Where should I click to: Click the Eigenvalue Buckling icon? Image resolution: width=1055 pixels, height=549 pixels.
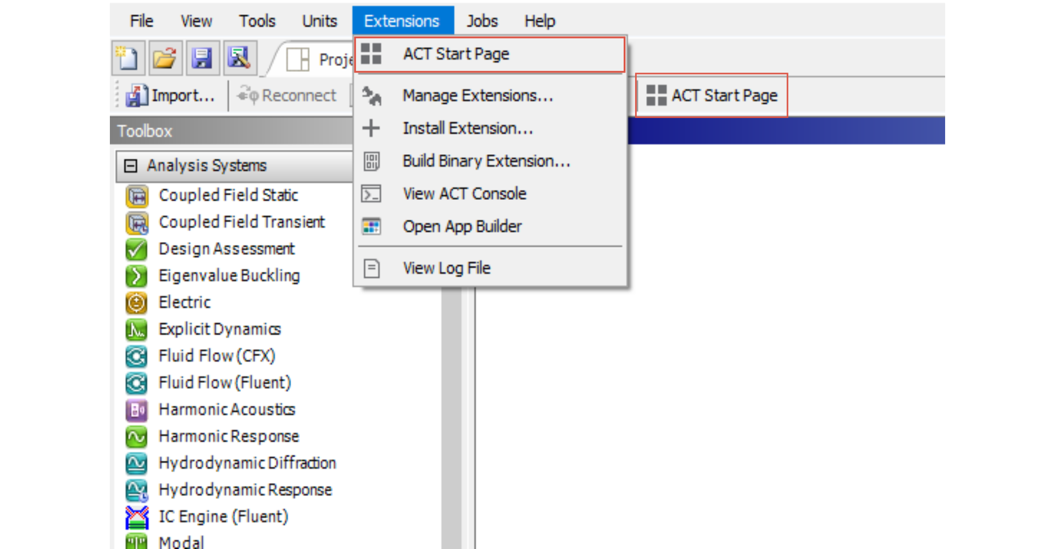pos(136,276)
